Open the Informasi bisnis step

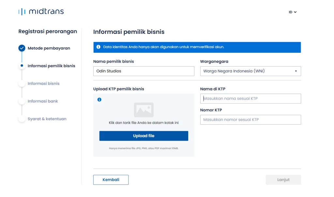[44, 83]
